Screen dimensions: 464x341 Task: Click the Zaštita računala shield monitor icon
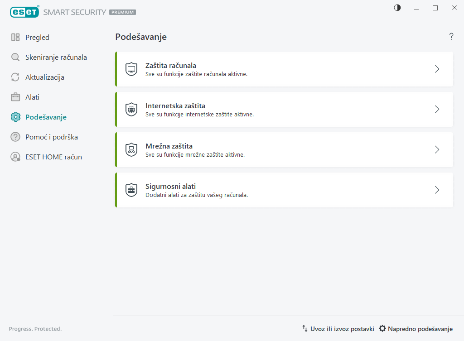click(131, 69)
